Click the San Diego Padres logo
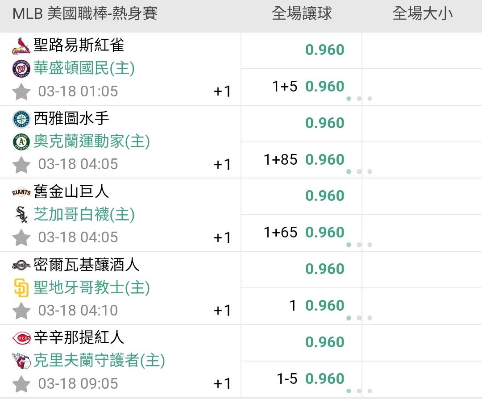The height and width of the screenshot is (399, 482). coord(21,288)
